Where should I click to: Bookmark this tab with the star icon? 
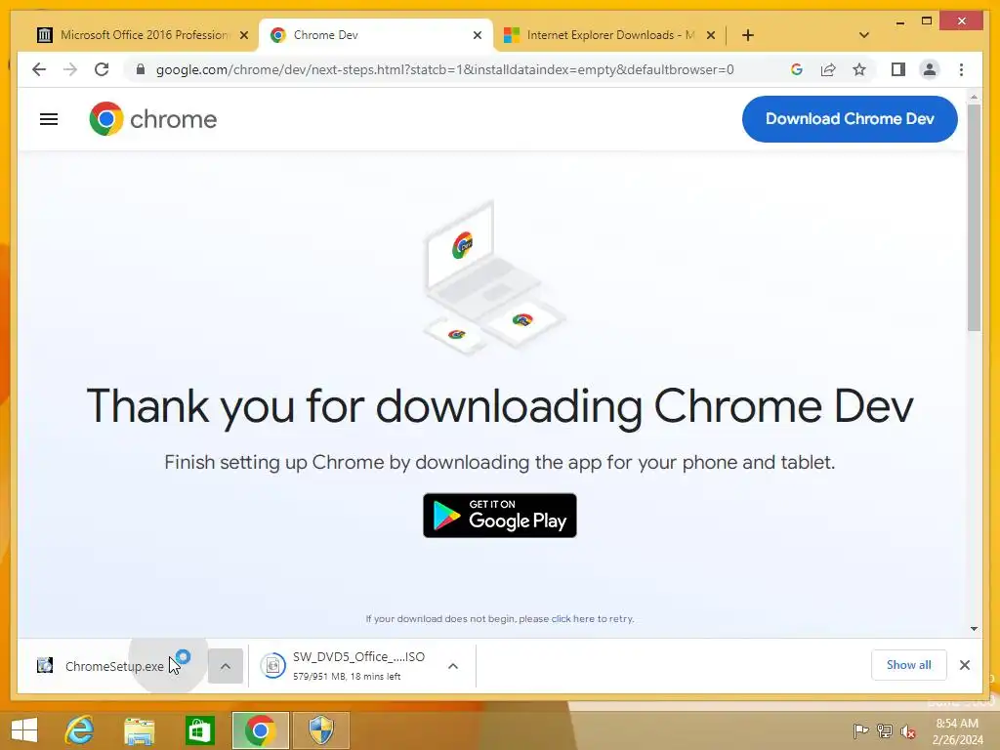point(859,69)
